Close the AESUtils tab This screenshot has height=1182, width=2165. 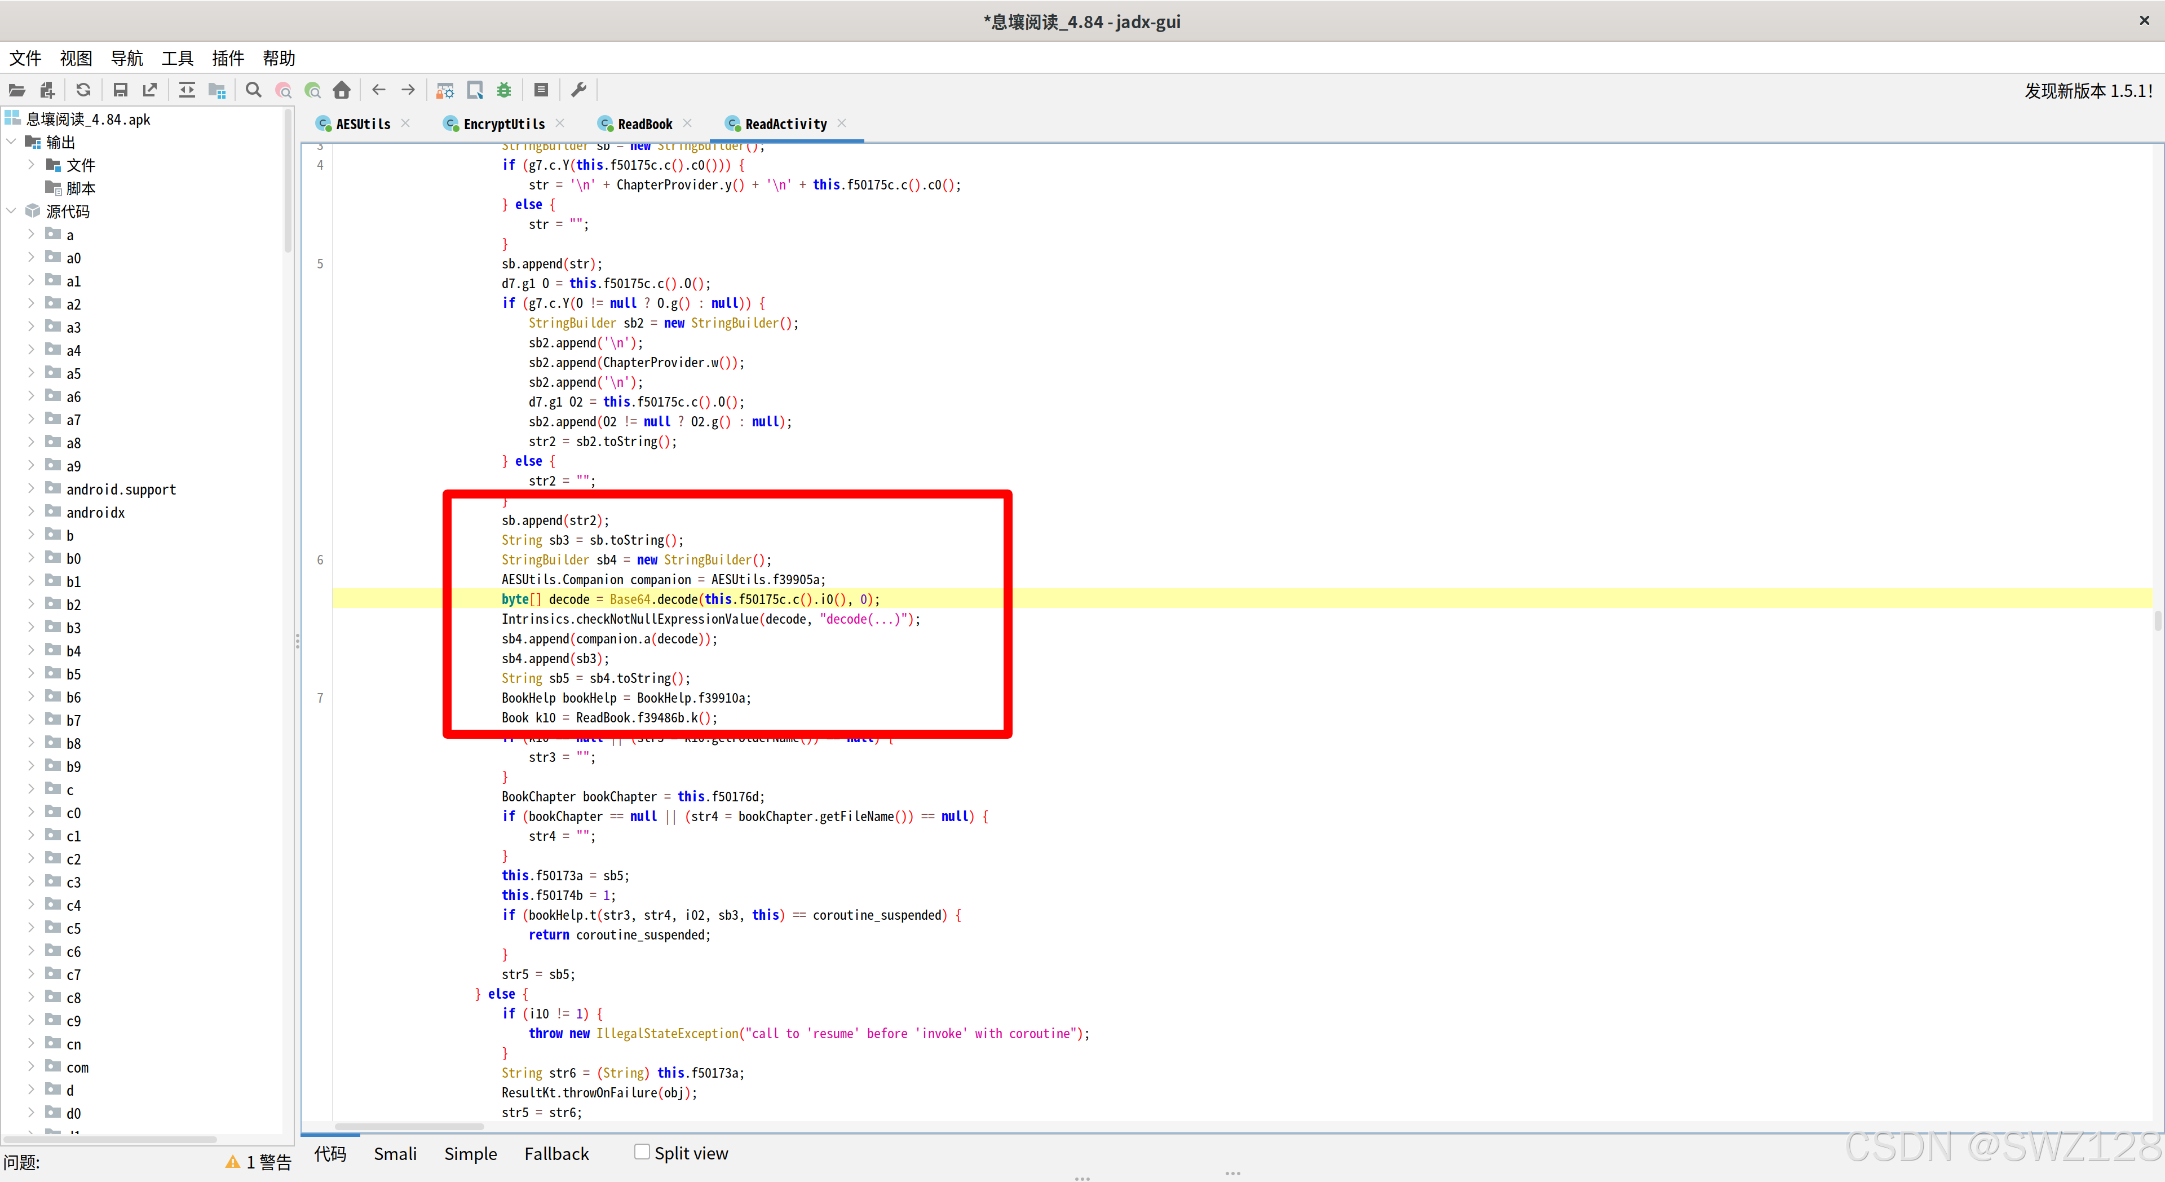pos(406,124)
